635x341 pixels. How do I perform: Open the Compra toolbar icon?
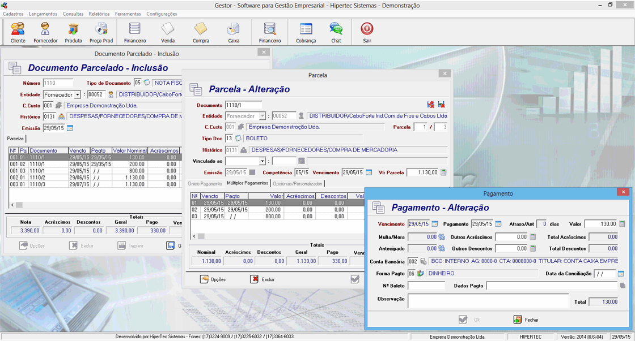[x=201, y=32]
